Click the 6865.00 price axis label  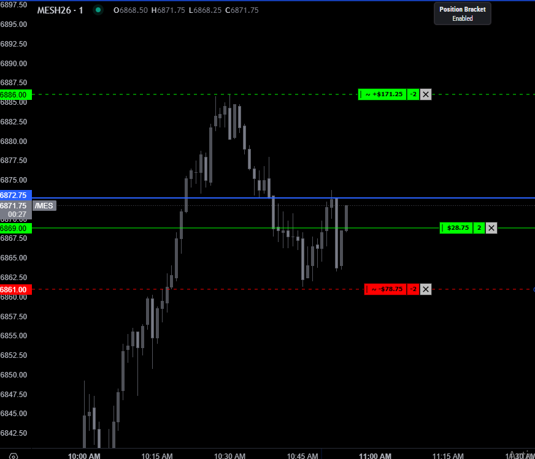13,257
